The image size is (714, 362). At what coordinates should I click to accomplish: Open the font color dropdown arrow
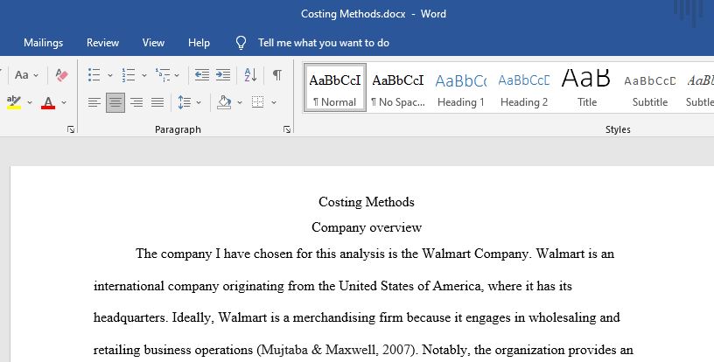[x=64, y=102]
